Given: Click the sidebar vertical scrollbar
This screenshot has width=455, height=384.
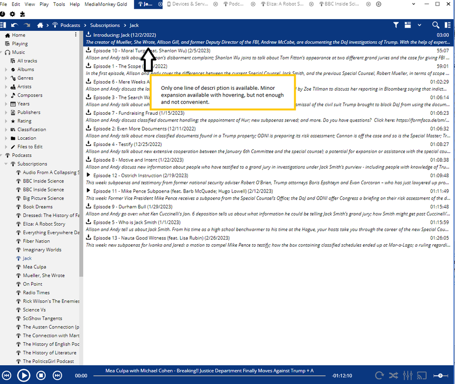Looking at the screenshot, I should (81, 154).
